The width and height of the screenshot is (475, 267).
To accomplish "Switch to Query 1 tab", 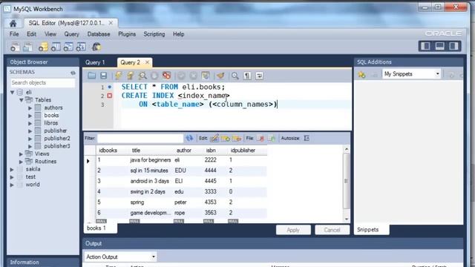I will pyautogui.click(x=95, y=62).
